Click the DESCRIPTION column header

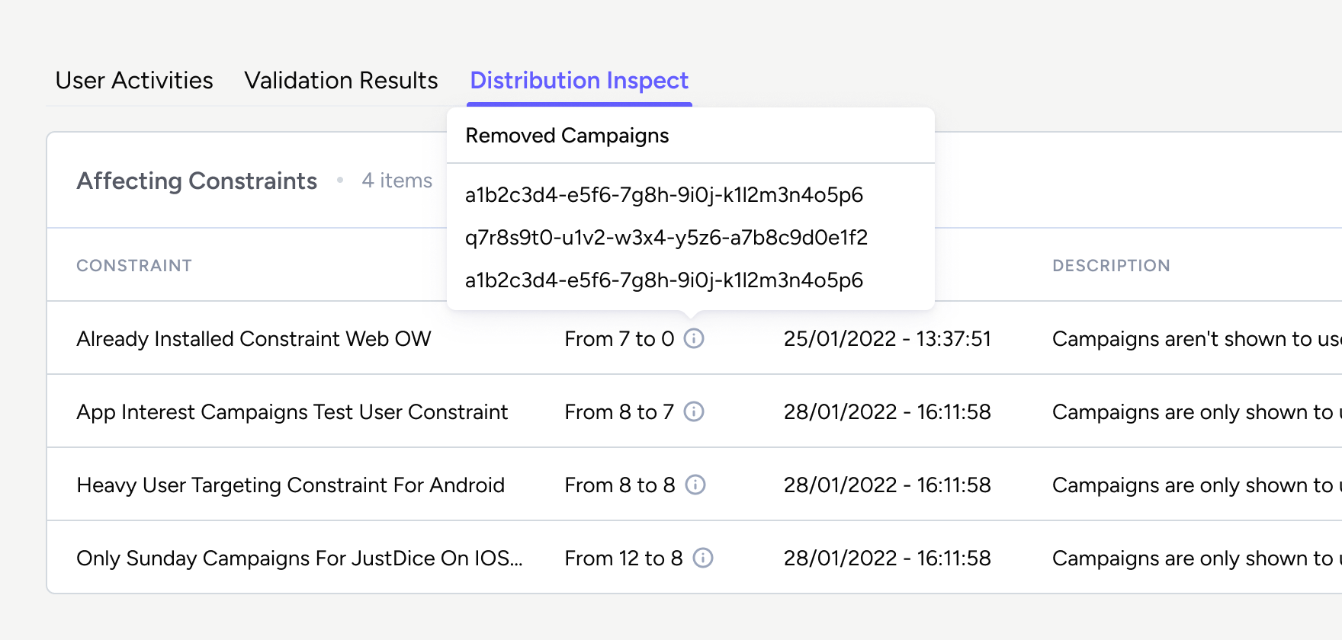1111,265
